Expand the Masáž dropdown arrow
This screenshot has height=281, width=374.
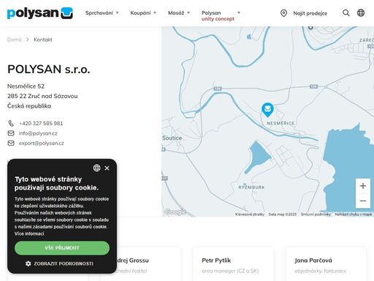(x=188, y=12)
